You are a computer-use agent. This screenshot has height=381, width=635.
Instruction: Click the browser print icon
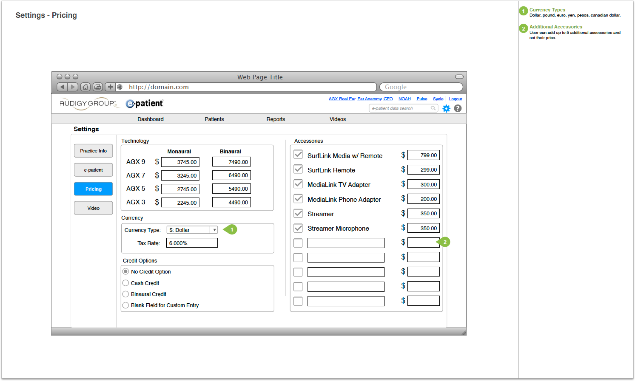pos(98,87)
